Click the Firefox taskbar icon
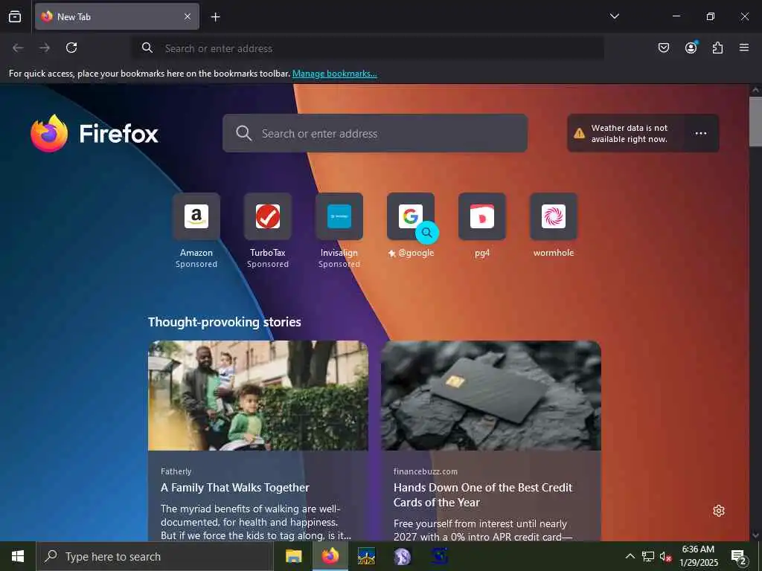The width and height of the screenshot is (762, 571). tap(330, 556)
